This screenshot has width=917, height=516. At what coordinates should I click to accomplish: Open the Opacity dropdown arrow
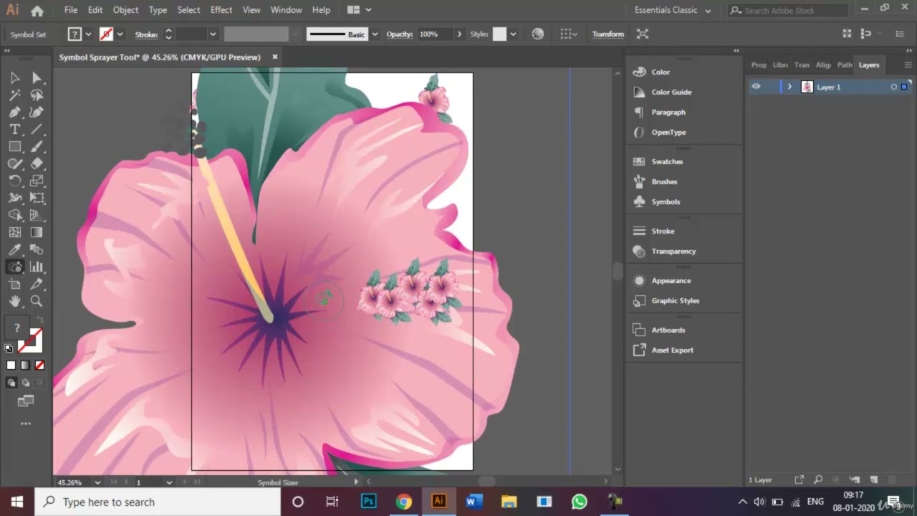458,34
